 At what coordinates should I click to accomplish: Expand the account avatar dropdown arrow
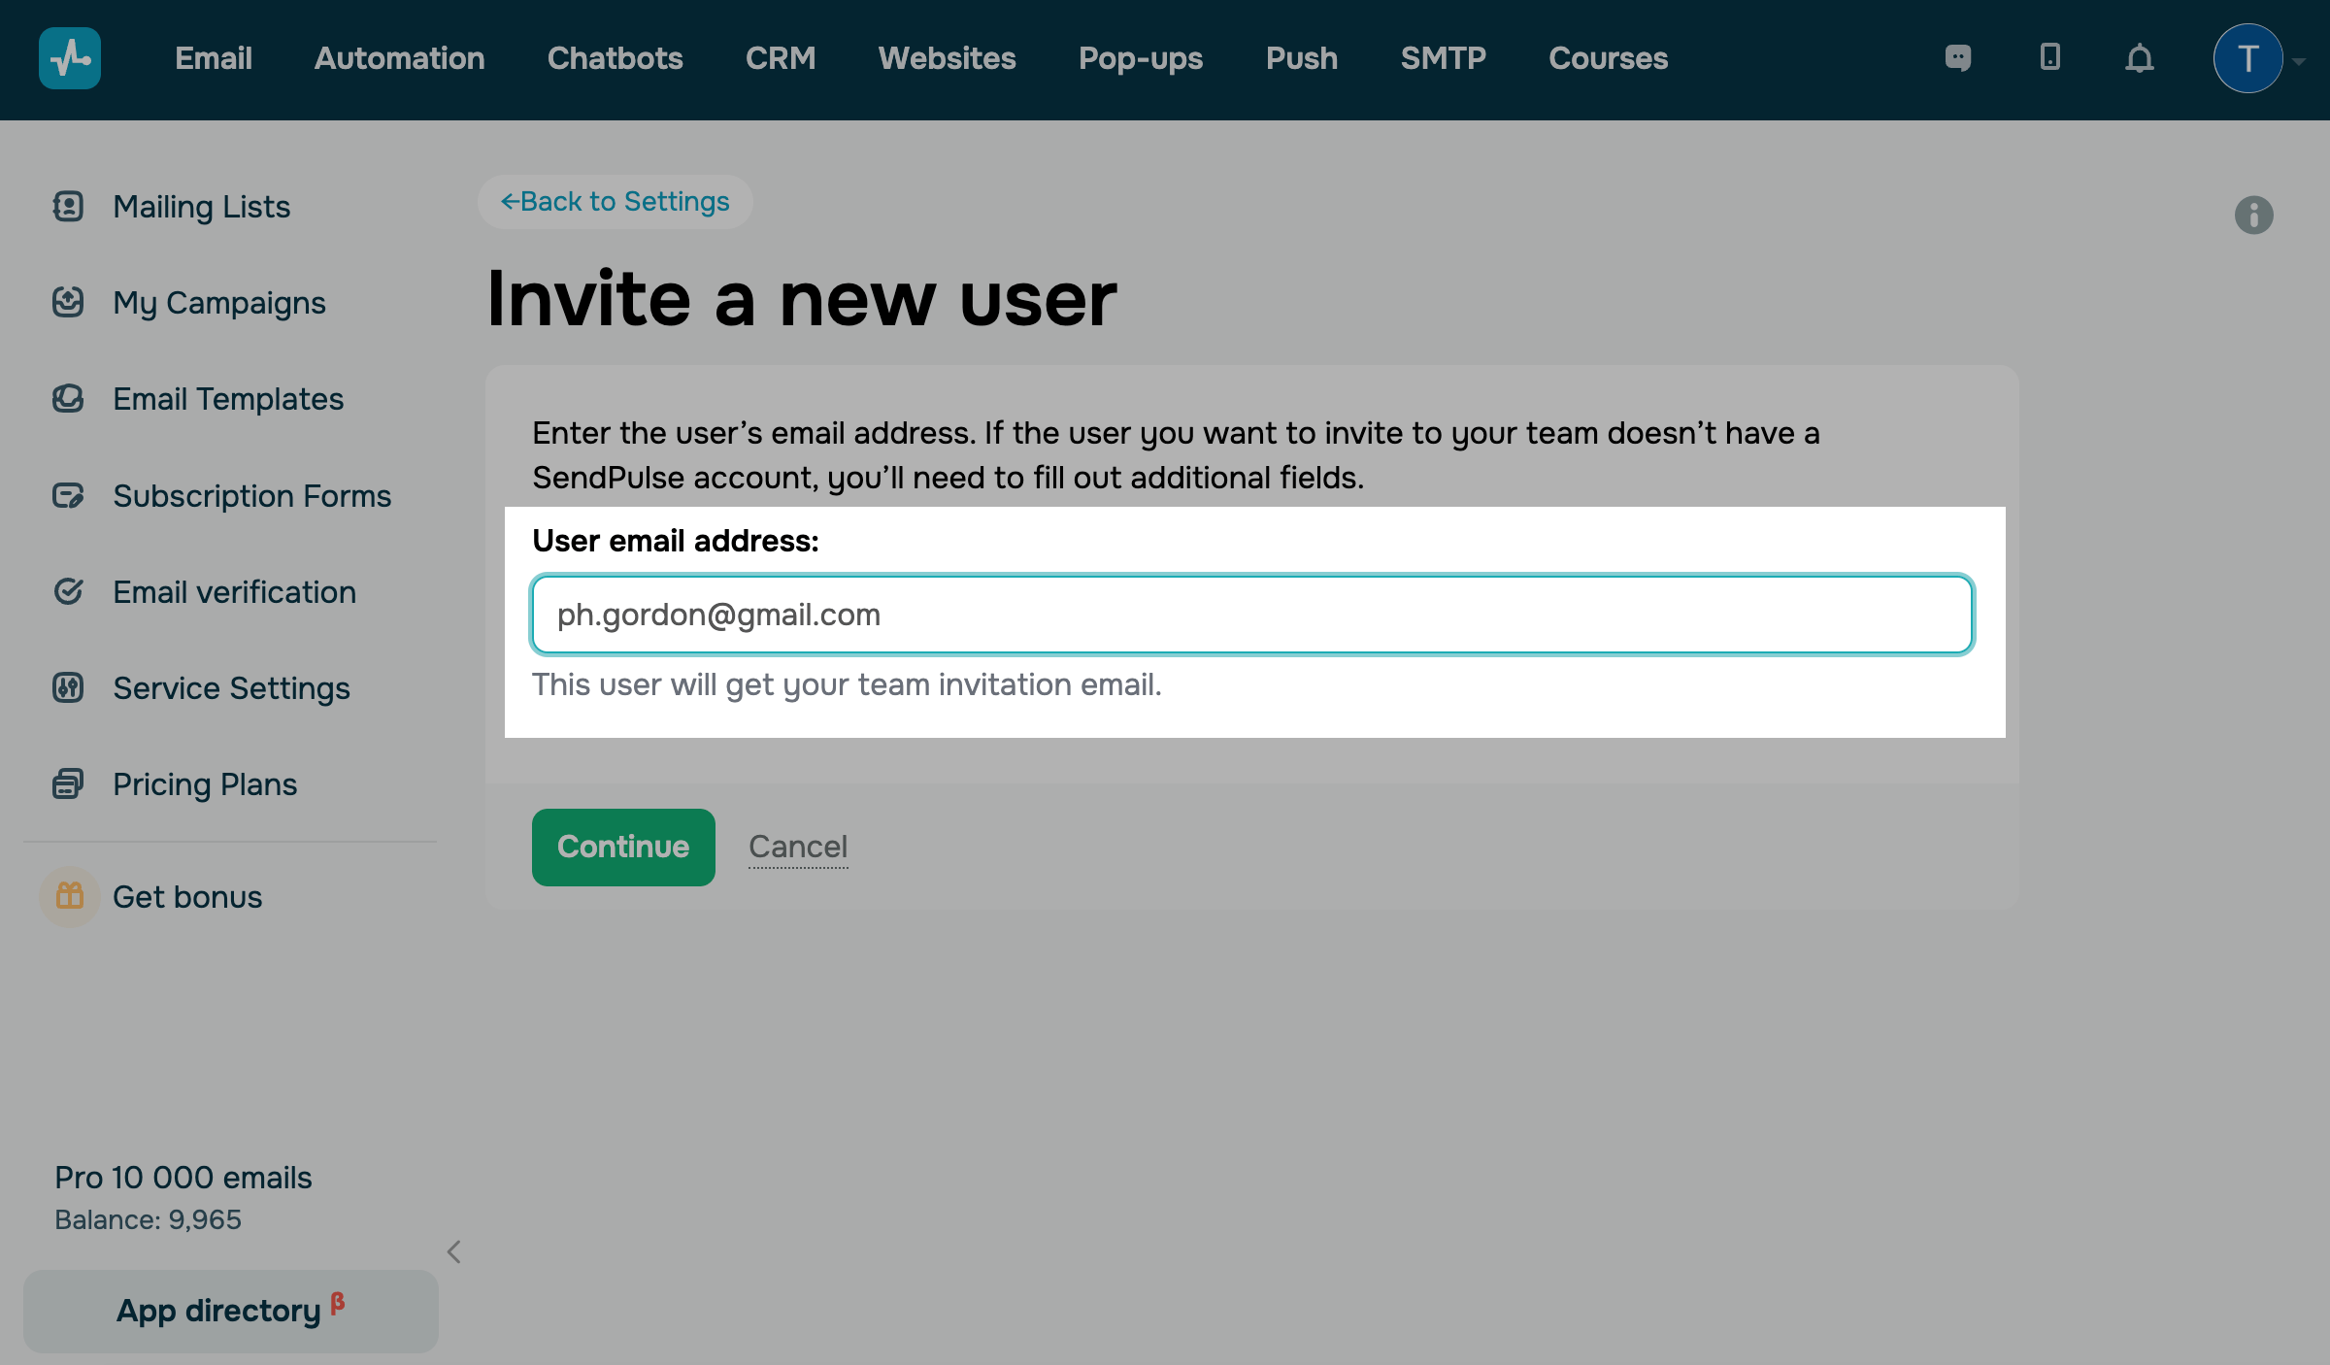point(2299,60)
